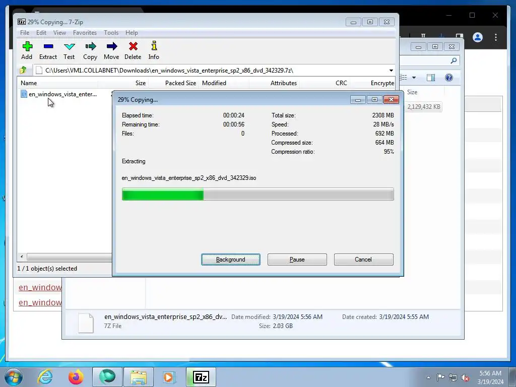Click browser profile avatar icon

(478, 37)
